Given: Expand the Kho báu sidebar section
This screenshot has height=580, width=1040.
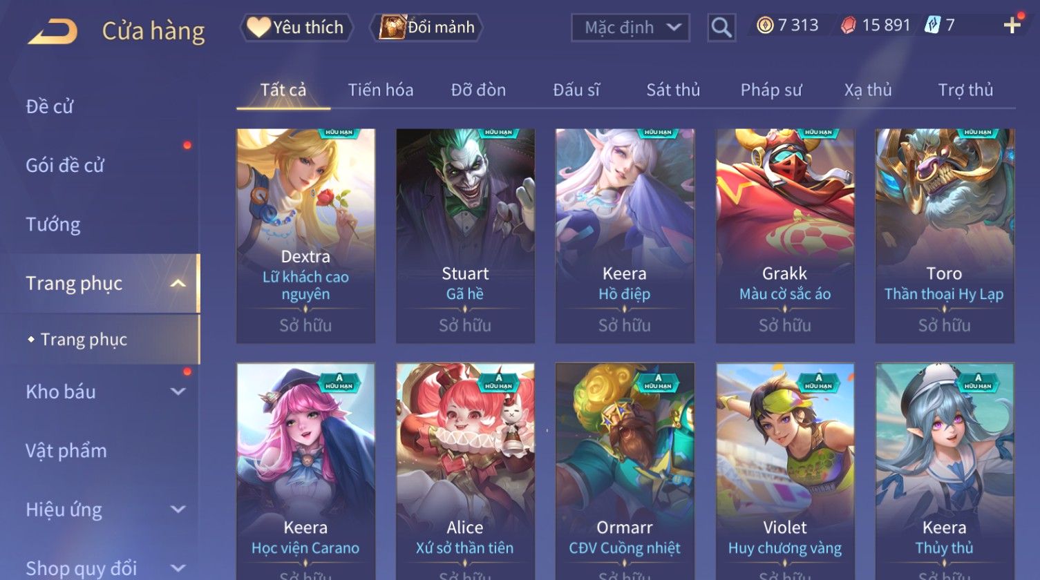Looking at the screenshot, I should click(178, 392).
